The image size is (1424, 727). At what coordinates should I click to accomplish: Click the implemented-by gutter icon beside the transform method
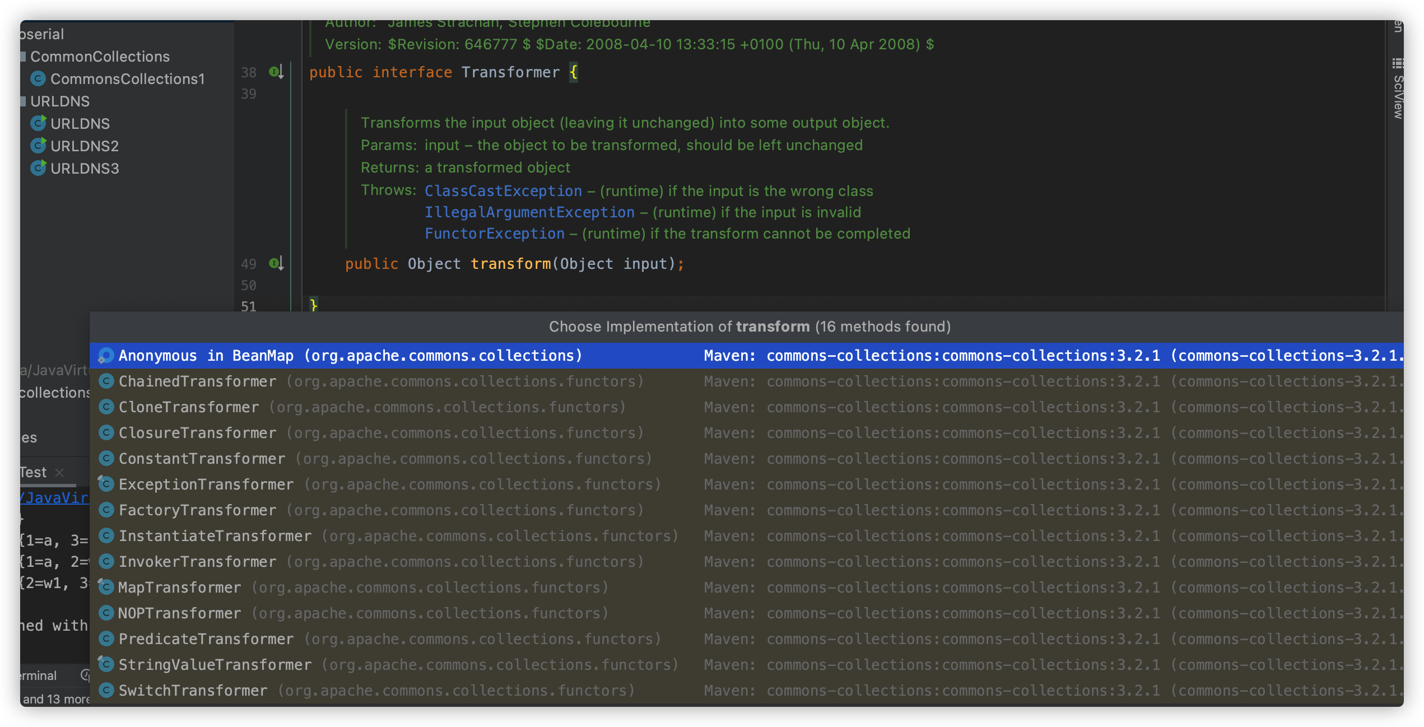tap(276, 263)
